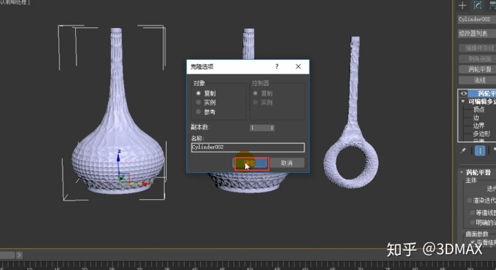Select the 实例 radio button under 对象

point(198,102)
